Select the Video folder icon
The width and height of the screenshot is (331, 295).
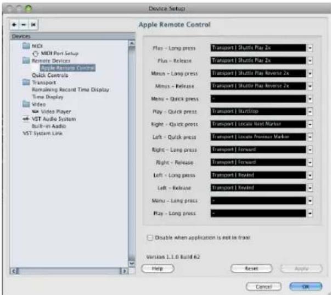click(26, 104)
